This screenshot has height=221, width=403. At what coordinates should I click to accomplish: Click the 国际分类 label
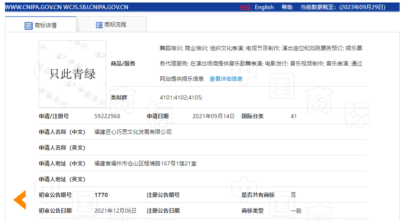pyautogui.click(x=252, y=116)
